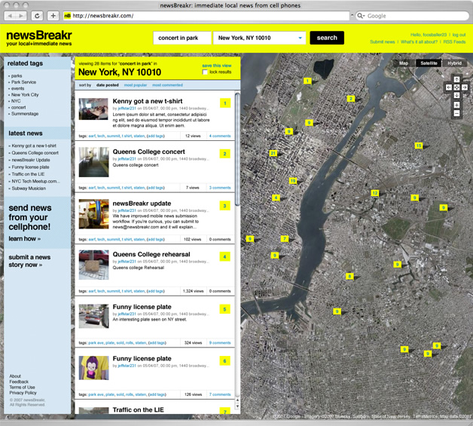Select map marker number 15
Screen dimensions: 473x426
point(419,146)
